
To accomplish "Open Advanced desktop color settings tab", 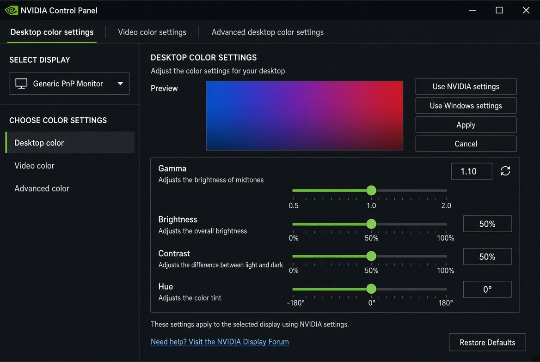I will 268,32.
